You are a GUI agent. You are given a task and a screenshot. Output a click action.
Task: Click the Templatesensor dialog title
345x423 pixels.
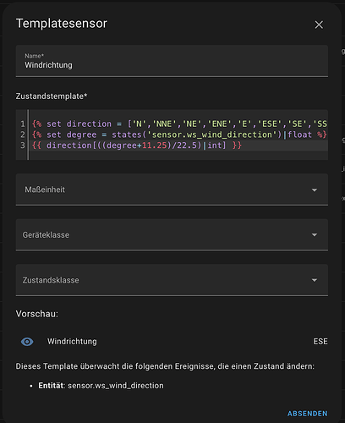coord(62,24)
